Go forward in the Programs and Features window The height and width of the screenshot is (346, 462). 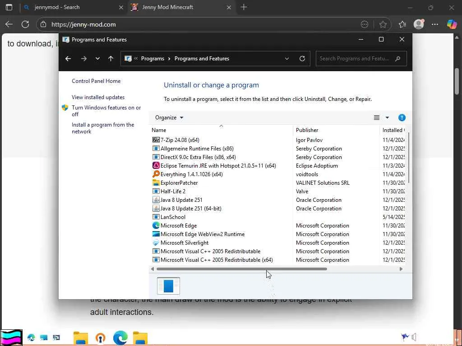(x=84, y=59)
